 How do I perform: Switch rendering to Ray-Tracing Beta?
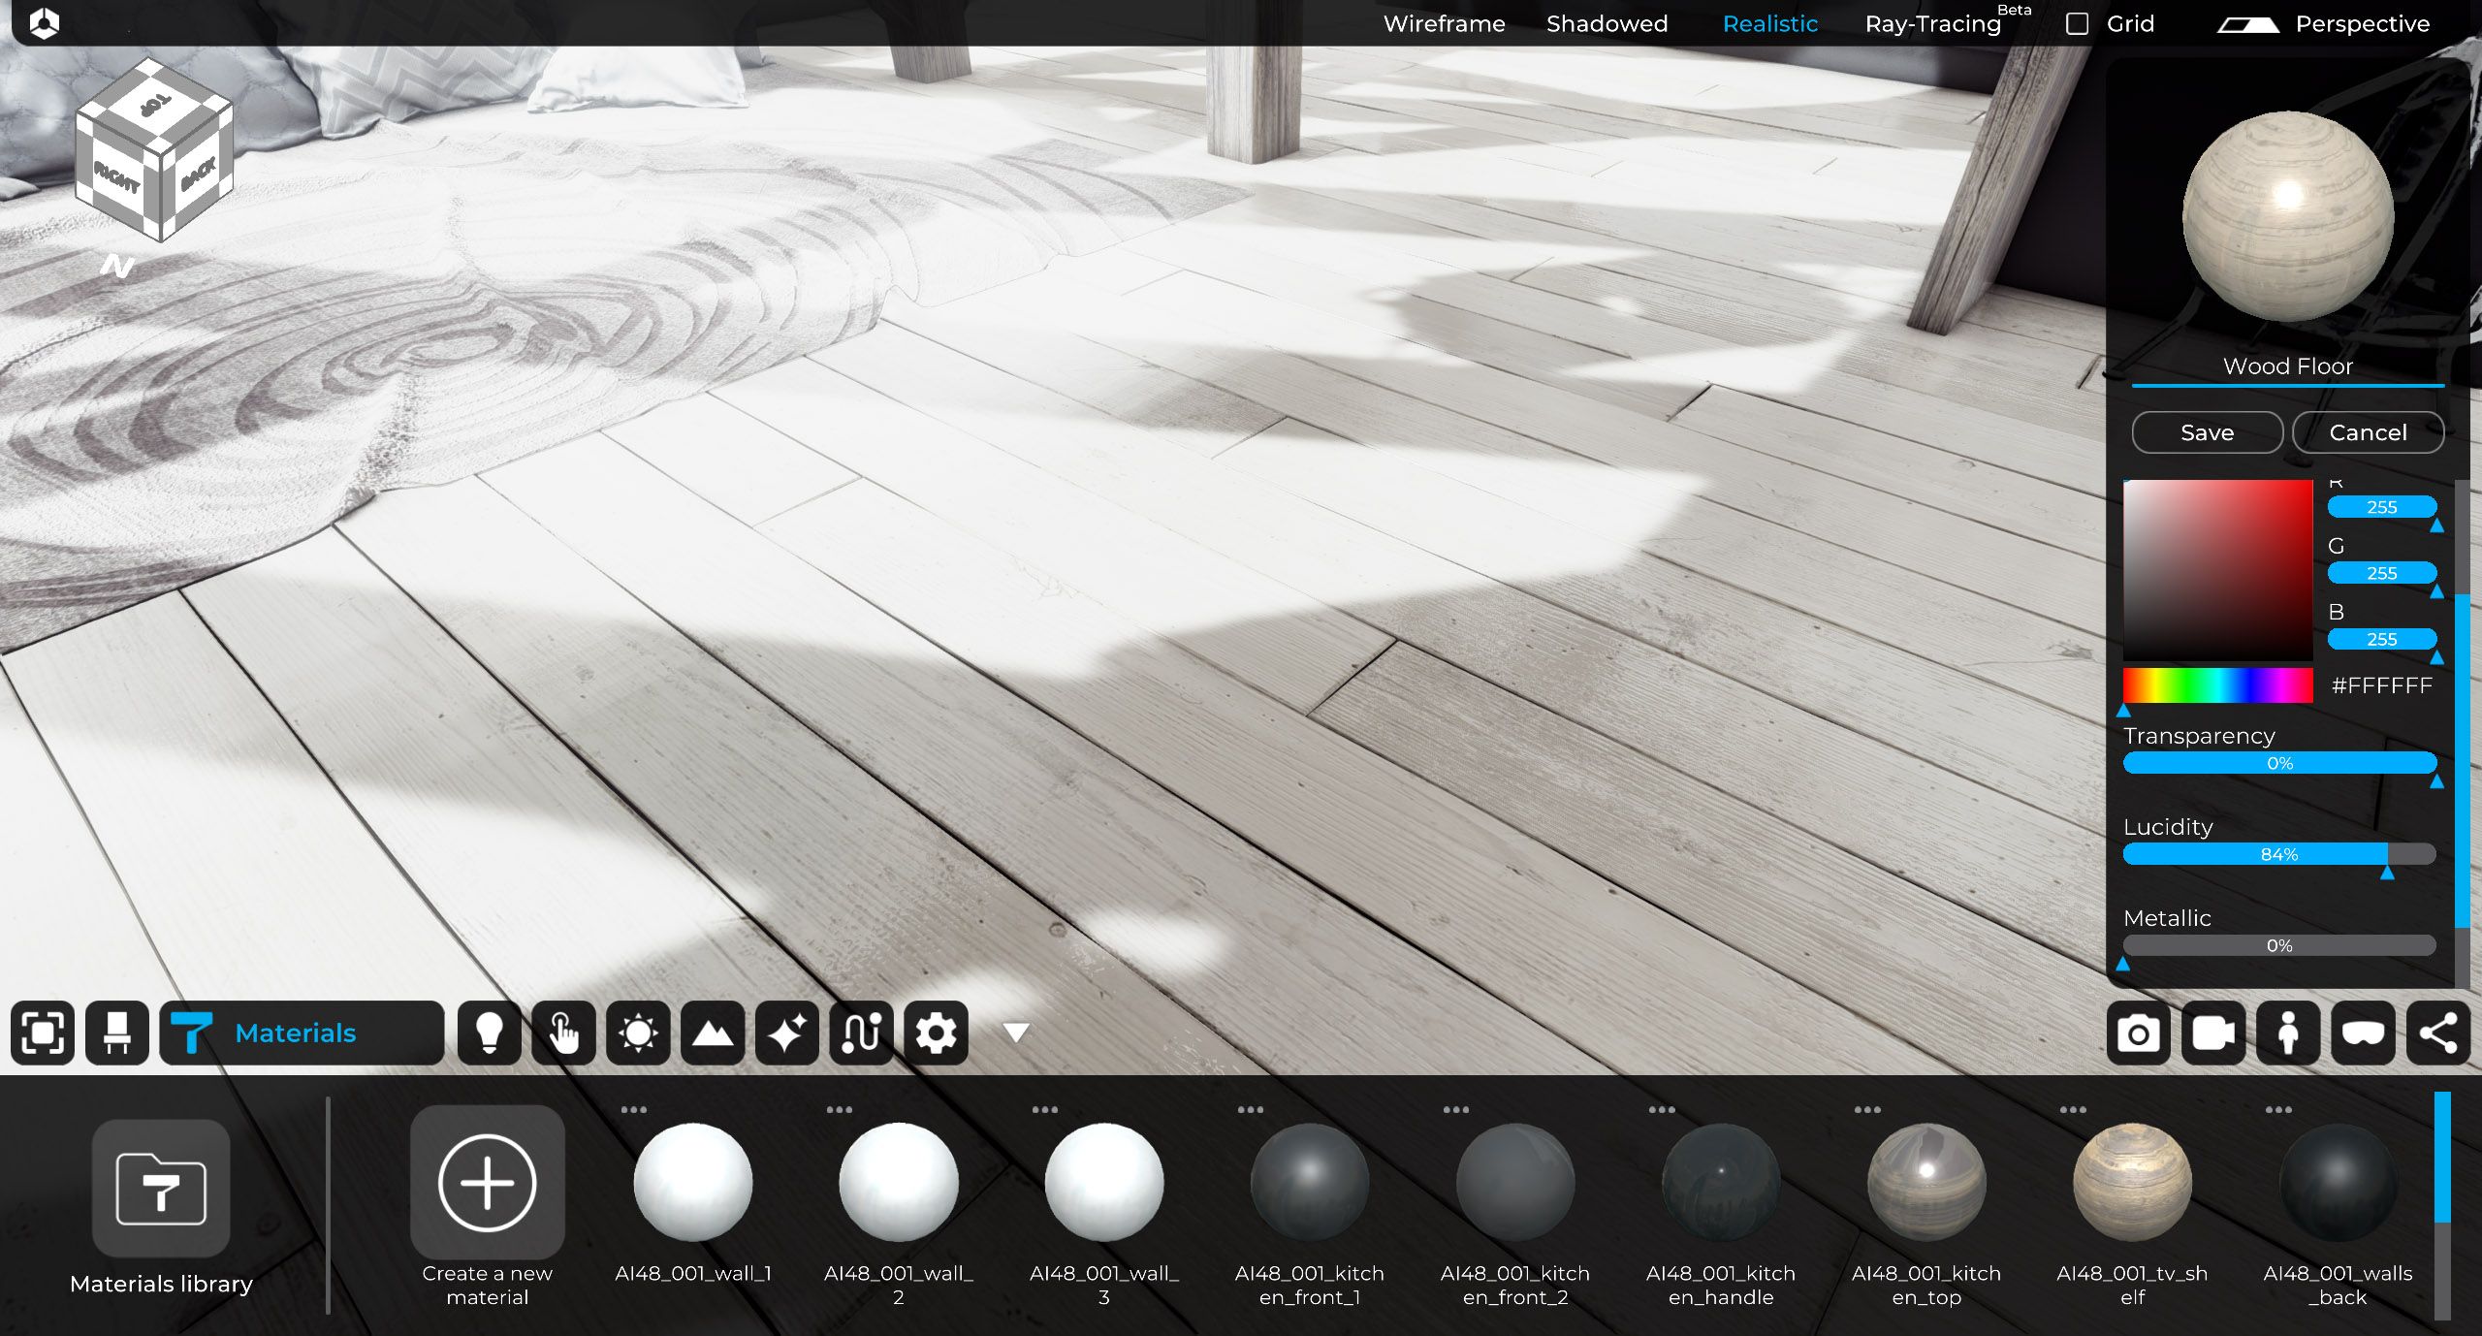[1932, 23]
